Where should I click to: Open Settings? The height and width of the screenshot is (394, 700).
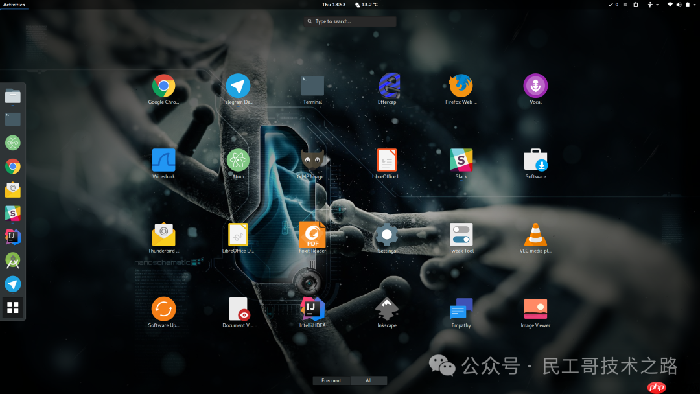pyautogui.click(x=386, y=235)
